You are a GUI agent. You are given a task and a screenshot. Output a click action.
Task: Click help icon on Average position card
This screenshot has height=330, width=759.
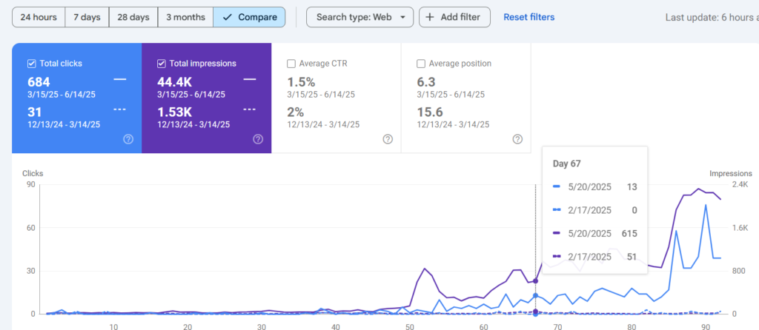[x=517, y=139]
